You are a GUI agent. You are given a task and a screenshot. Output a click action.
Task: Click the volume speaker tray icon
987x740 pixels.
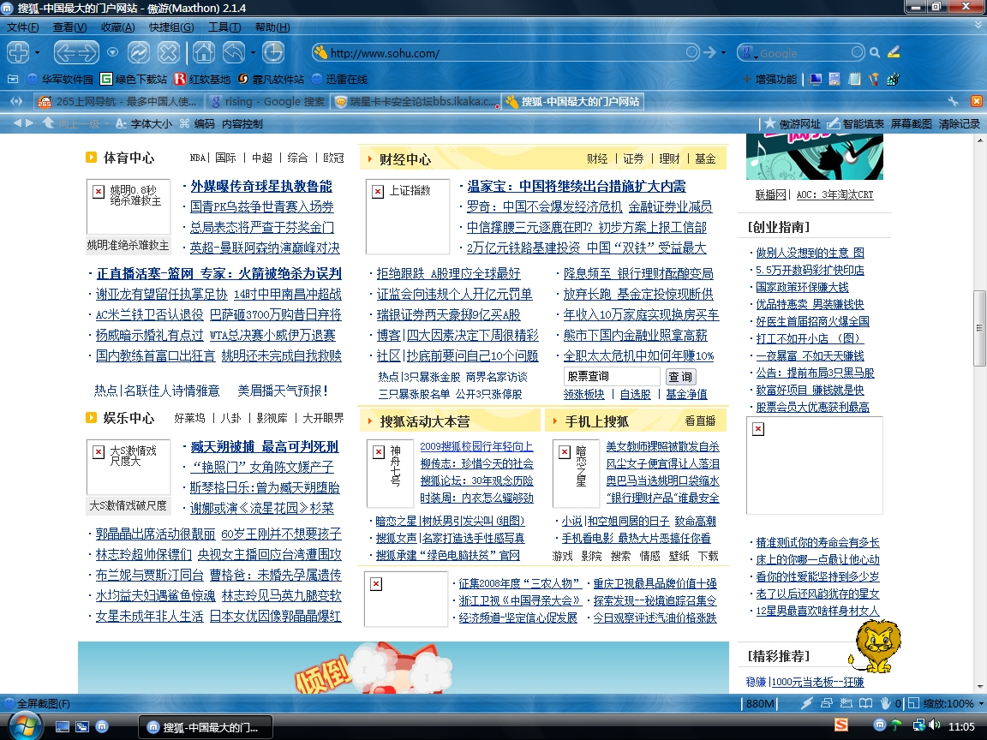coord(934,725)
